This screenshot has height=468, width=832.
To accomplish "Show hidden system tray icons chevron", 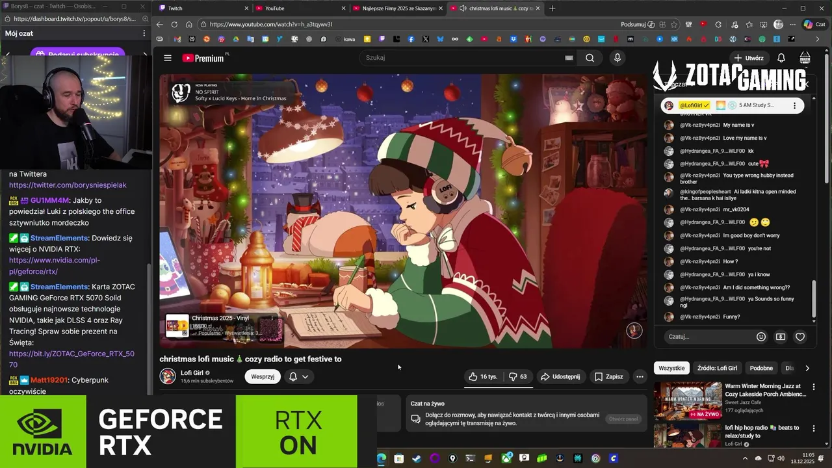I will [x=745, y=458].
